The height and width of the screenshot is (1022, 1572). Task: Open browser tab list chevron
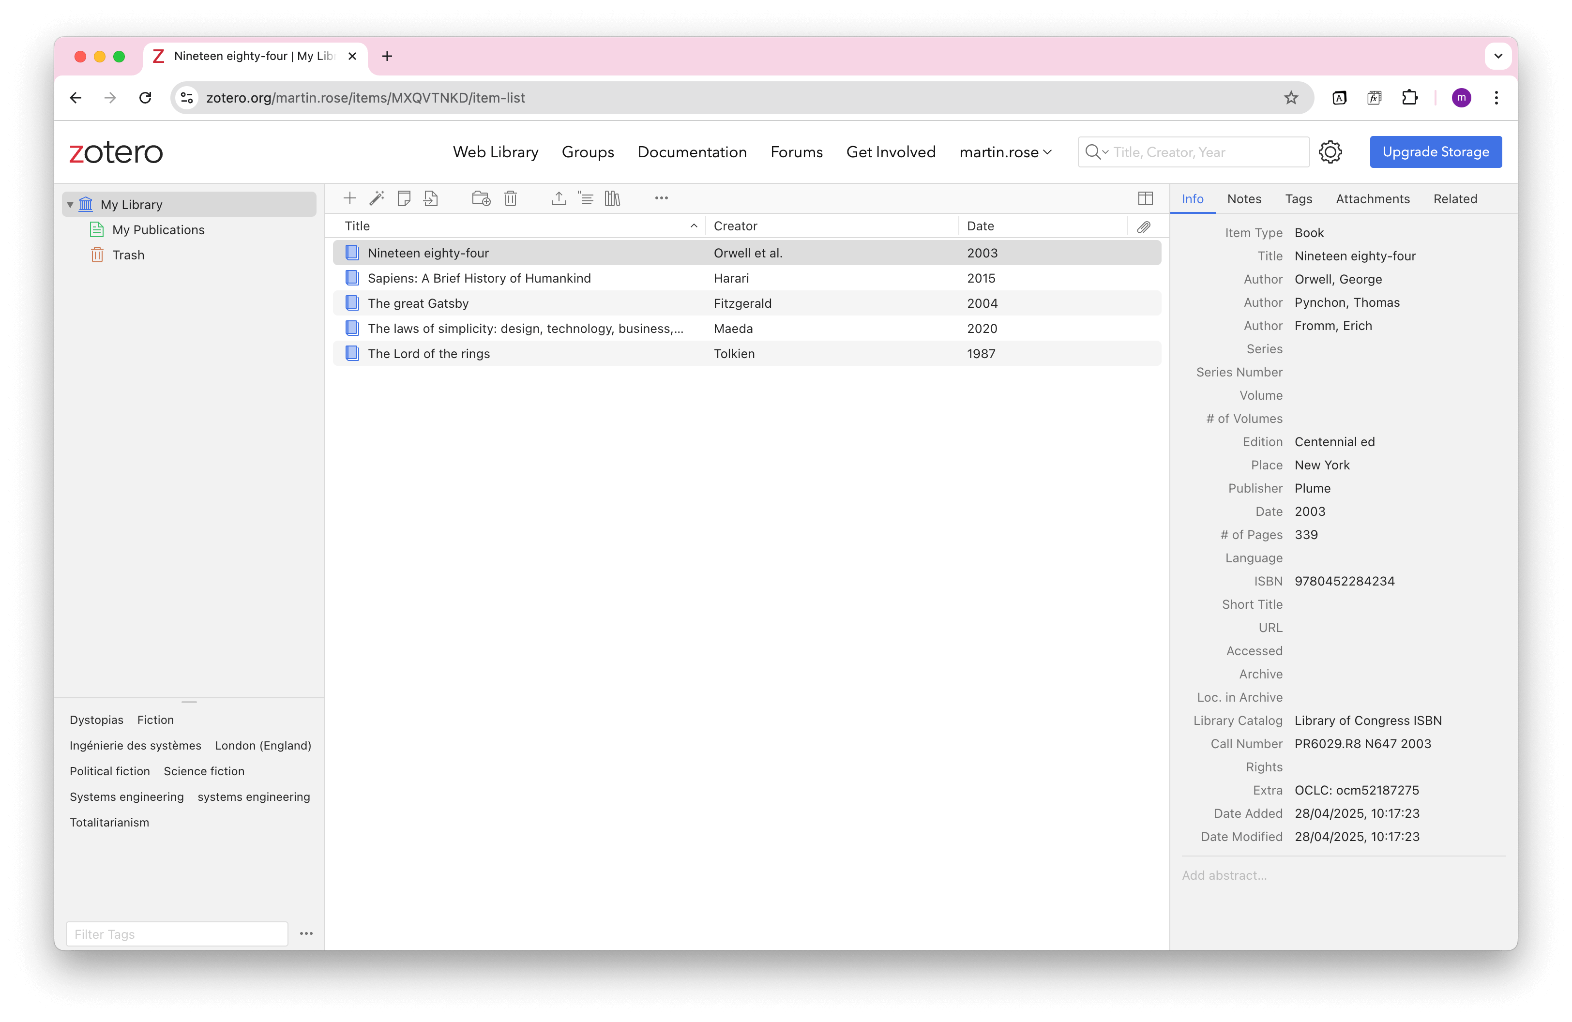coord(1498,56)
